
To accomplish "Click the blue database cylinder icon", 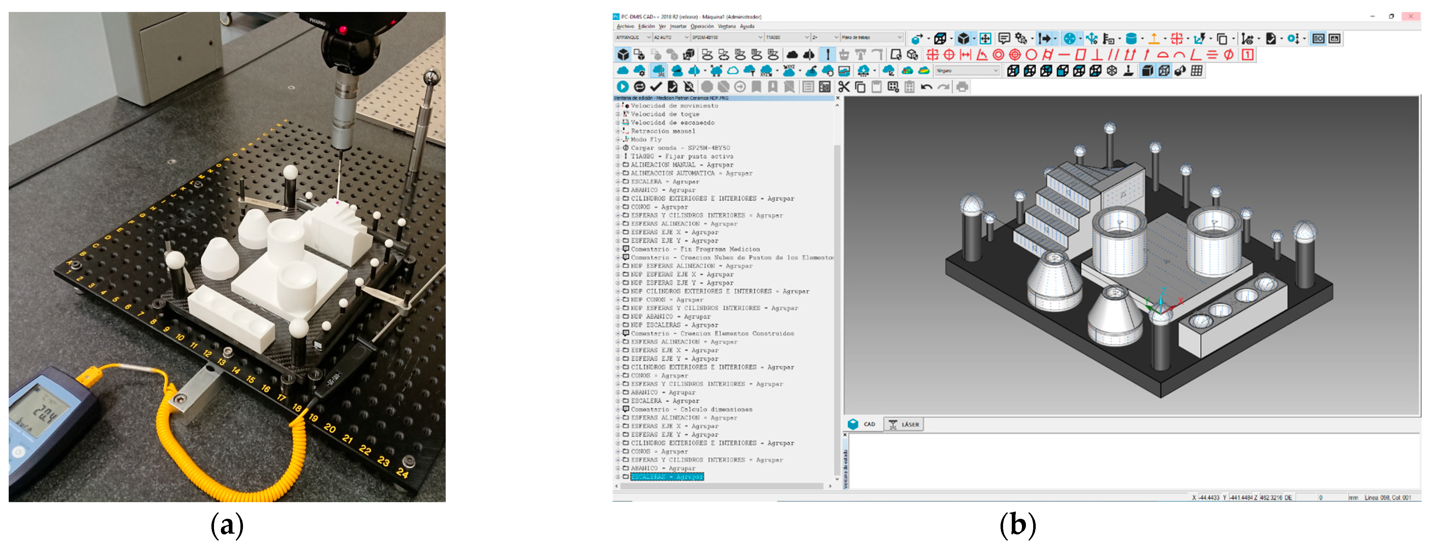I will click(1130, 38).
